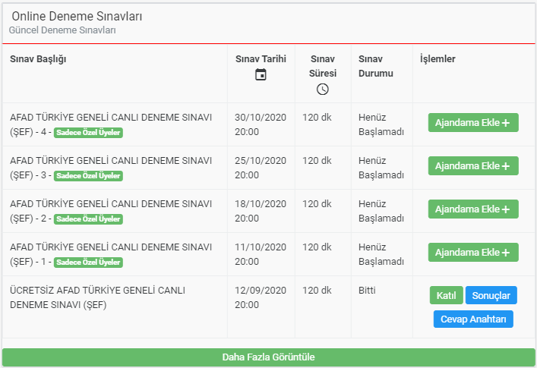This screenshot has height=368, width=537.
Task: Click the Sınav Durumu column header
Action: 376,66
